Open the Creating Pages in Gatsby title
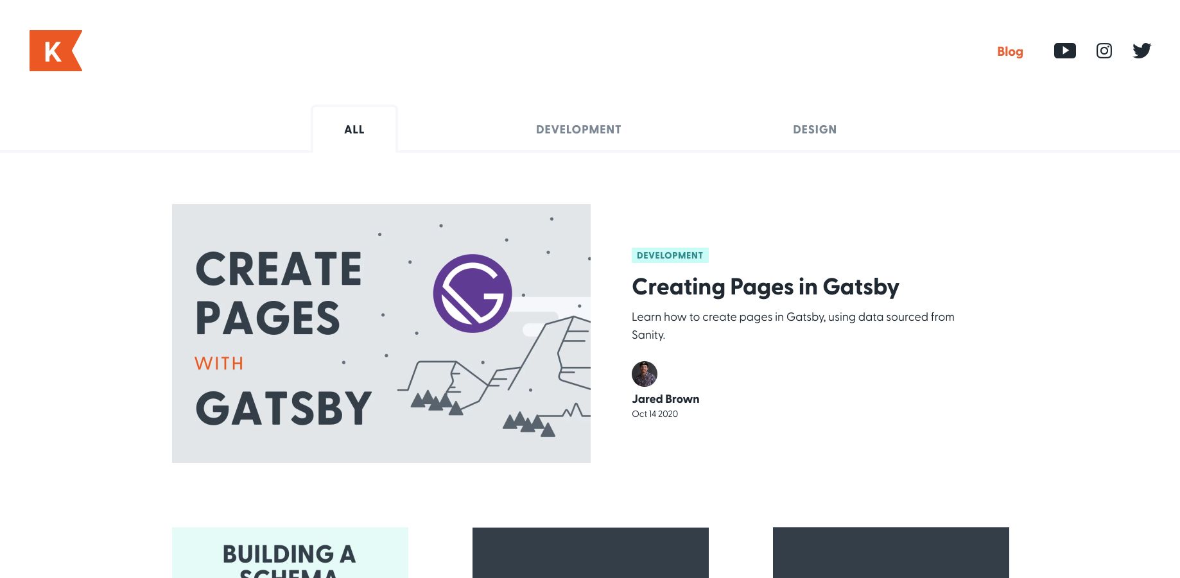The image size is (1180, 578). point(765,287)
